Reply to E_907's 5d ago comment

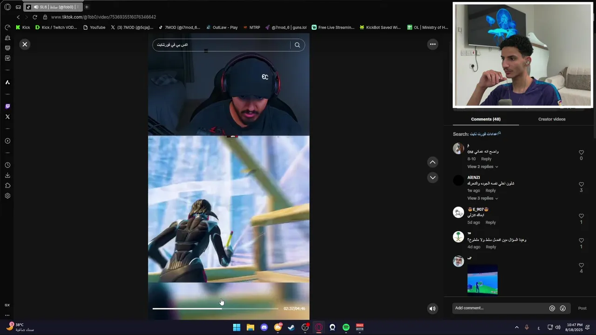491,222
